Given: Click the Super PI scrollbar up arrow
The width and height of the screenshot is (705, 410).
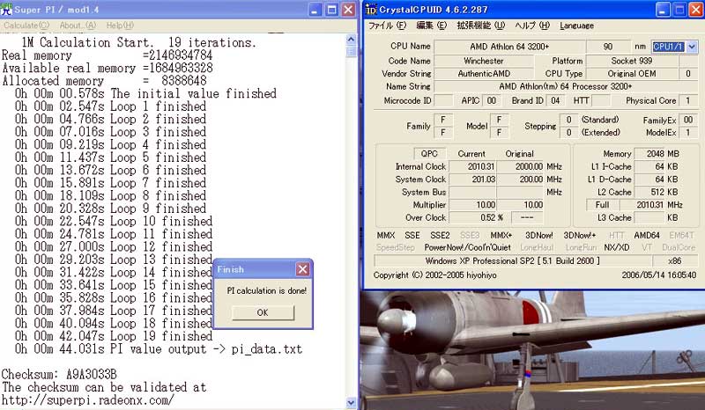Looking at the screenshot, I should coord(351,40).
